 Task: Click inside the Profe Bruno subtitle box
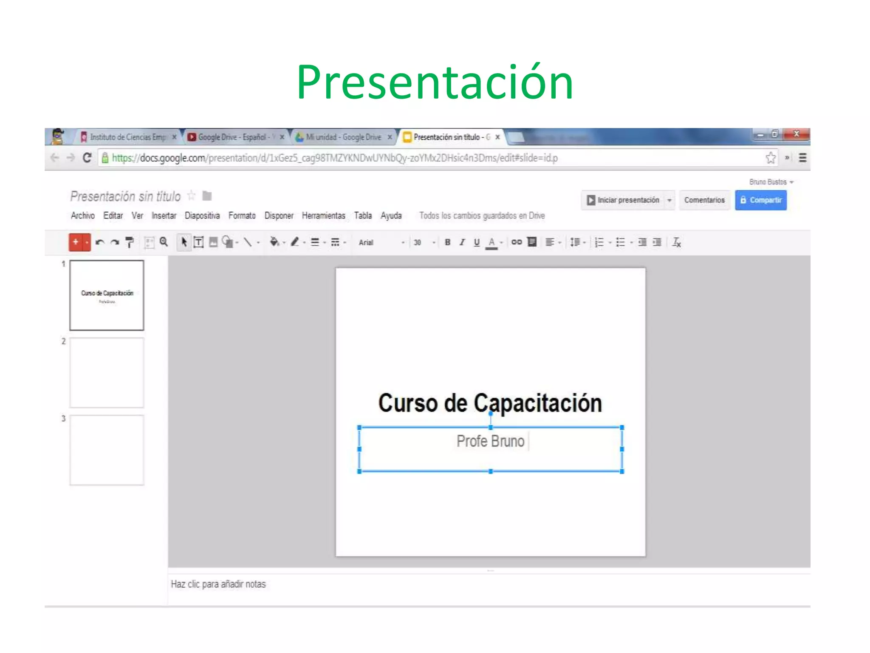(491, 449)
